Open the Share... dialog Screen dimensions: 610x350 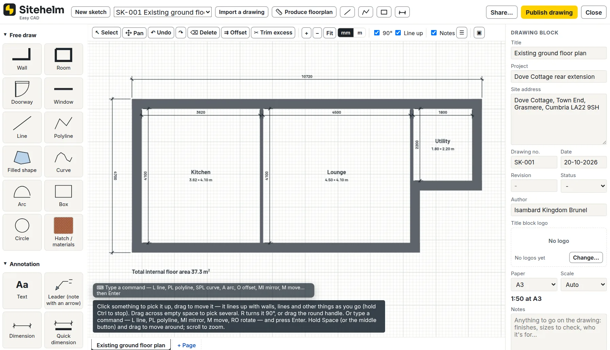point(502,12)
